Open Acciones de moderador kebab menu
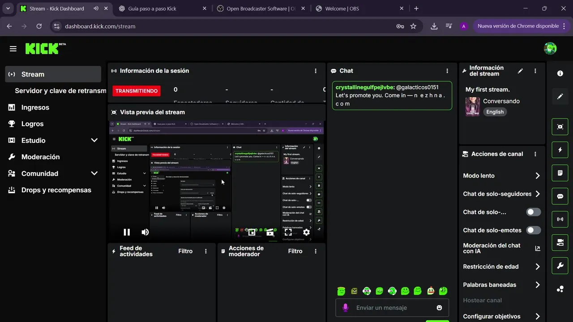573x322 pixels. click(316, 251)
